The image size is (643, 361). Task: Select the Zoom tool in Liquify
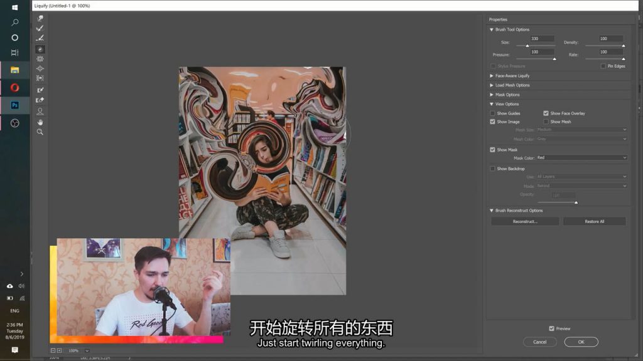pos(40,132)
